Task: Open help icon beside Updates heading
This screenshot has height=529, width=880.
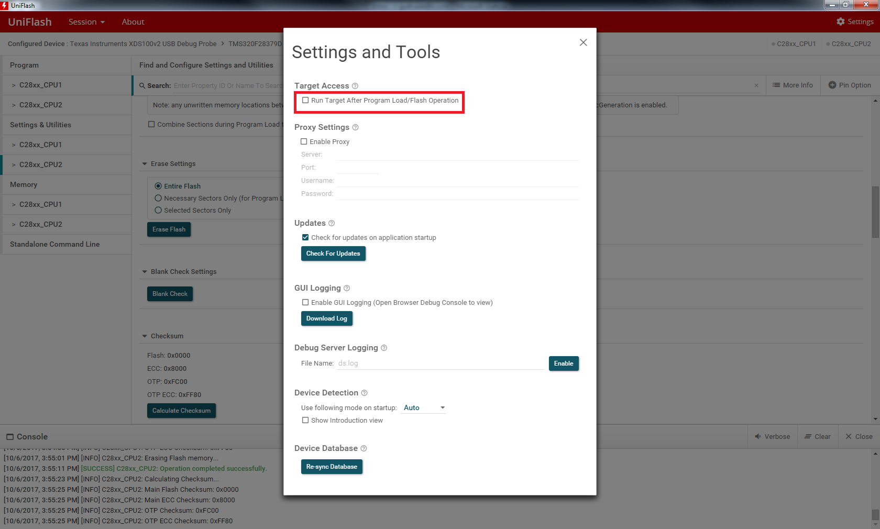Action: click(332, 223)
